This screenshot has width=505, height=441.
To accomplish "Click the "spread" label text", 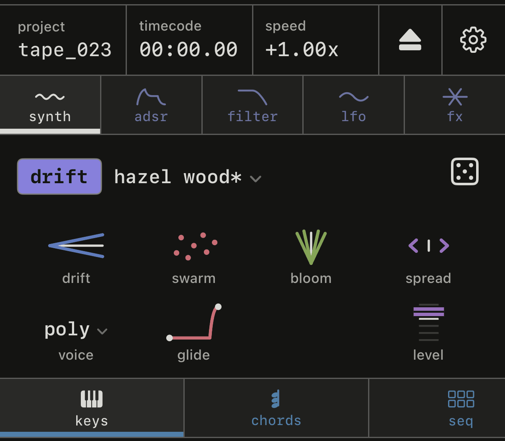I will [x=428, y=279].
